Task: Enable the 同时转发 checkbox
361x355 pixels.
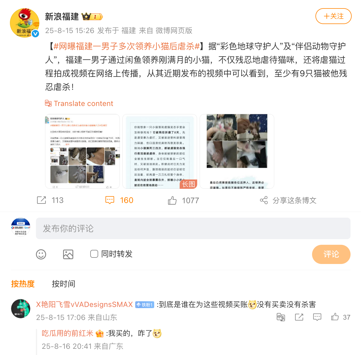Action: click(94, 254)
